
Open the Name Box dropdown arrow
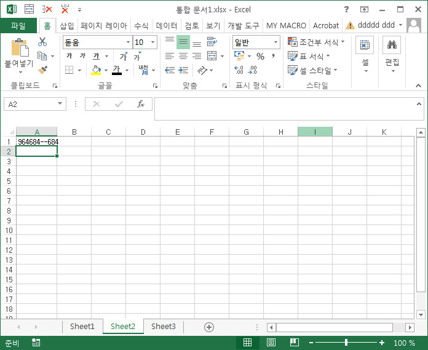[60, 104]
